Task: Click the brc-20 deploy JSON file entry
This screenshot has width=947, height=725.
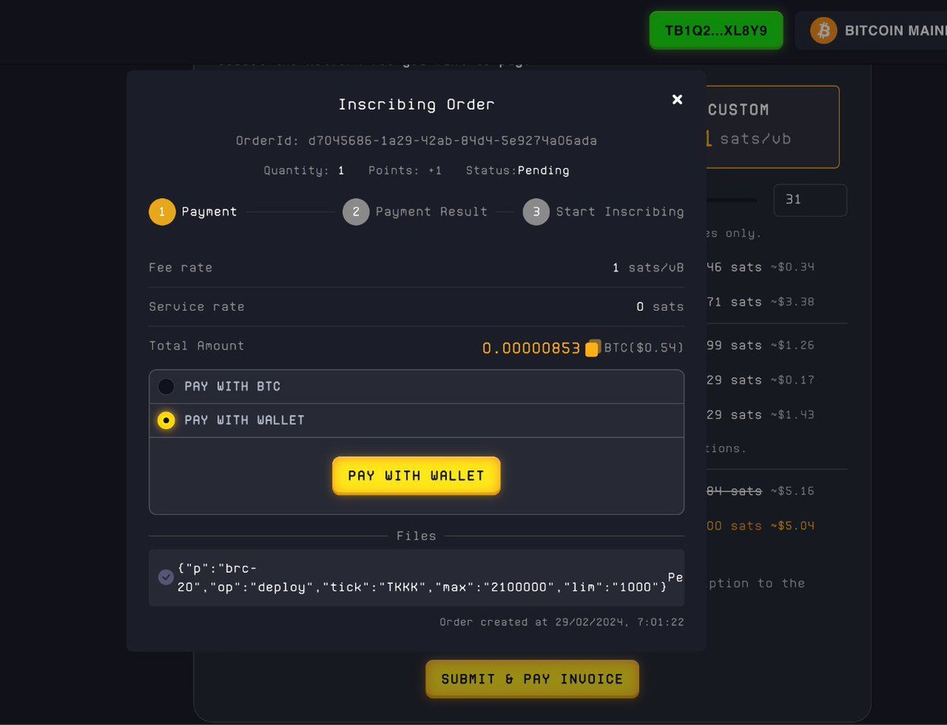Action: click(417, 577)
